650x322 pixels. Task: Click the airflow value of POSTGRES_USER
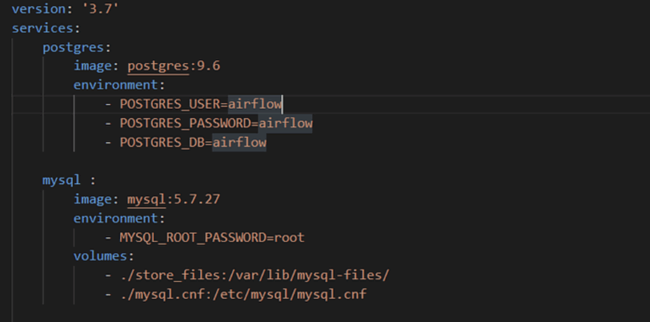tap(255, 104)
